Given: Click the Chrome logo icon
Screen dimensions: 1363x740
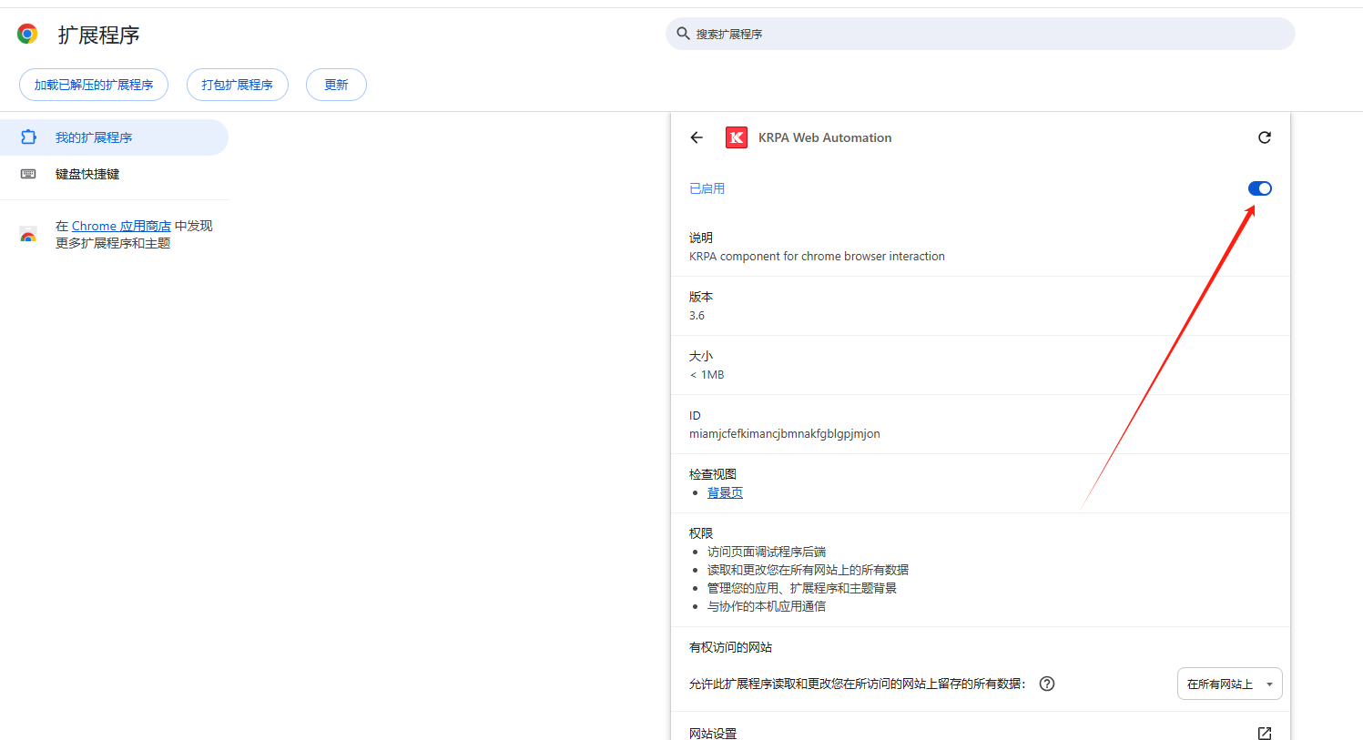Looking at the screenshot, I should tap(27, 35).
